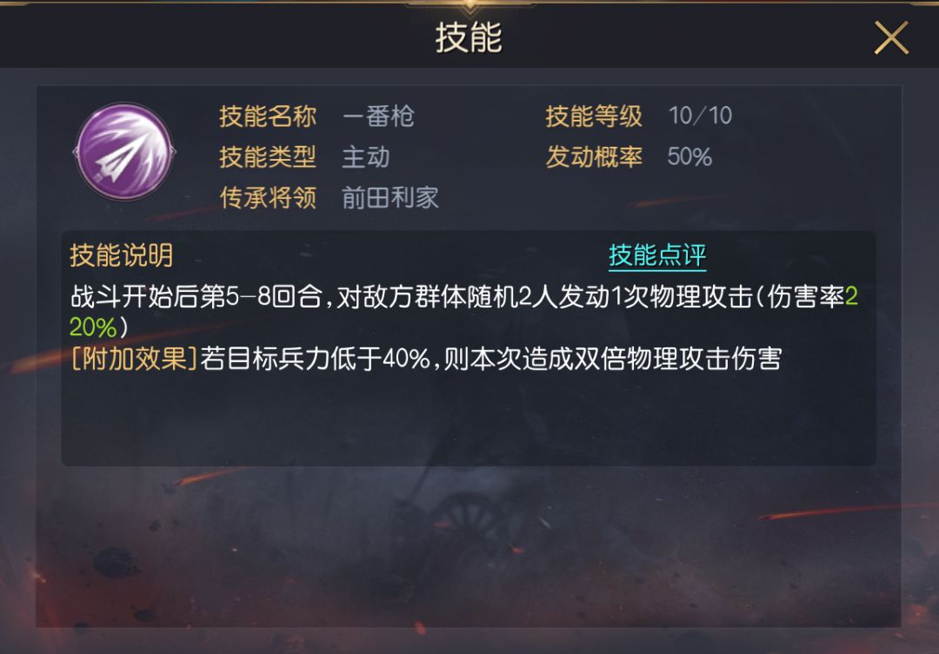Tap the [附加效果] label
This screenshot has height=654, width=939.
click(134, 359)
